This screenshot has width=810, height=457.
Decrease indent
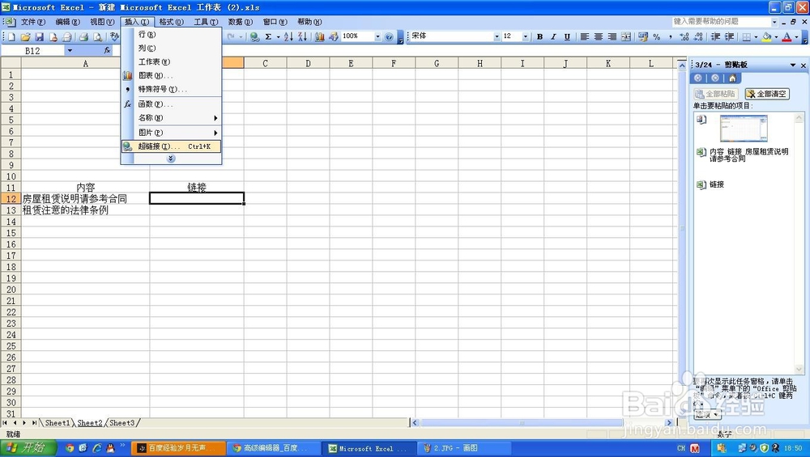[x=715, y=36]
